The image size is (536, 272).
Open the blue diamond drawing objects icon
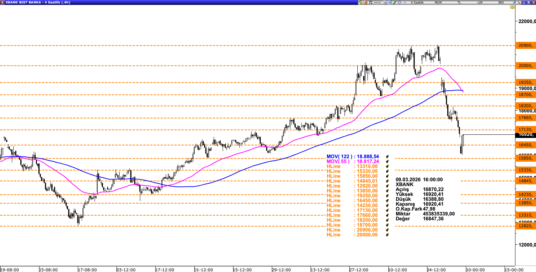coord(399,2)
